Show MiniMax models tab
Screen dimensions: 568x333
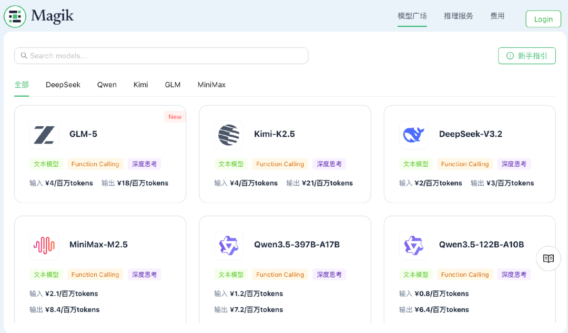(x=211, y=85)
